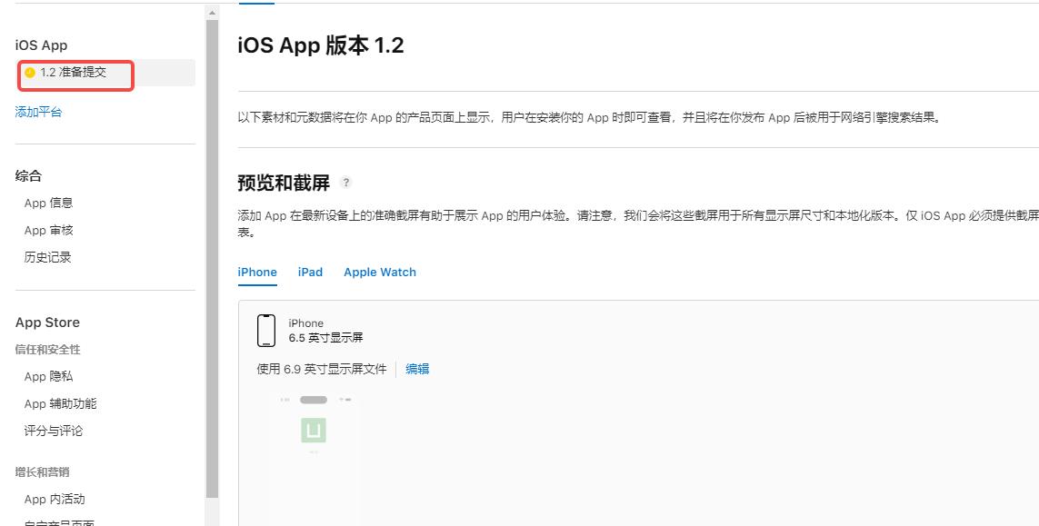Click the 编辑 link beside the 6.9 英寸 text
The width and height of the screenshot is (1039, 526).
click(x=417, y=369)
